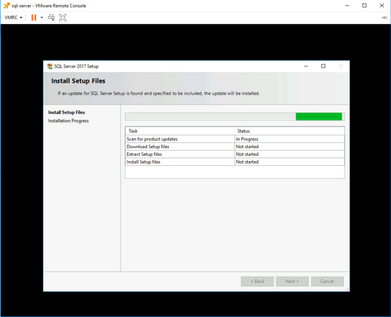Select the Install Setup Files step
391x317 pixels.
66,112
